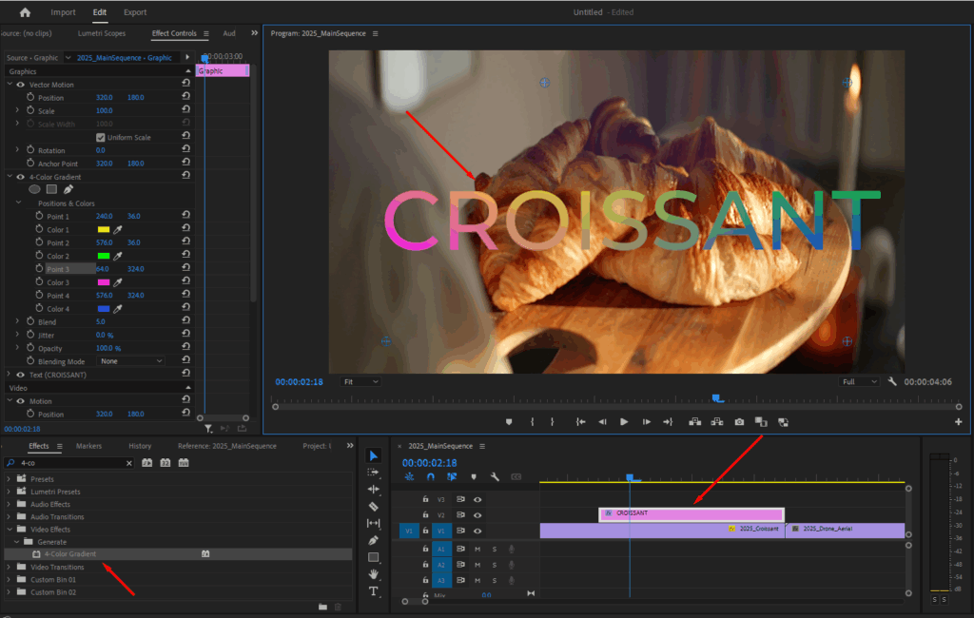Open the Markers panel tab

coord(88,446)
